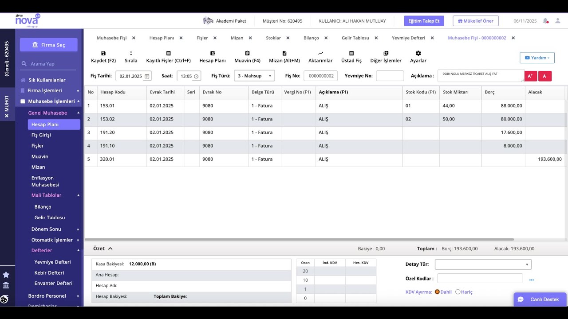568x319 pixels.
Task: Open Sık Kullanılanlar in the sidebar
Action: (x=47, y=80)
